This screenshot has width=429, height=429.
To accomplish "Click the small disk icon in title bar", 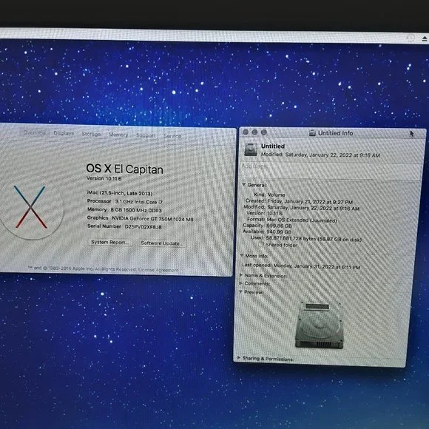I will point(312,133).
